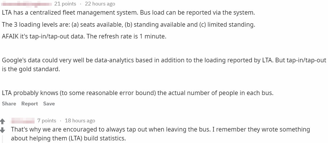
Task: Report the top comment
Action: (30, 104)
